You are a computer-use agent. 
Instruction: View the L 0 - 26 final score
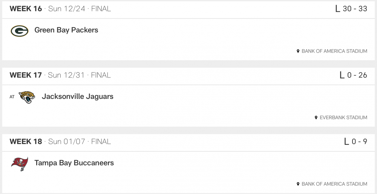(x=353, y=75)
